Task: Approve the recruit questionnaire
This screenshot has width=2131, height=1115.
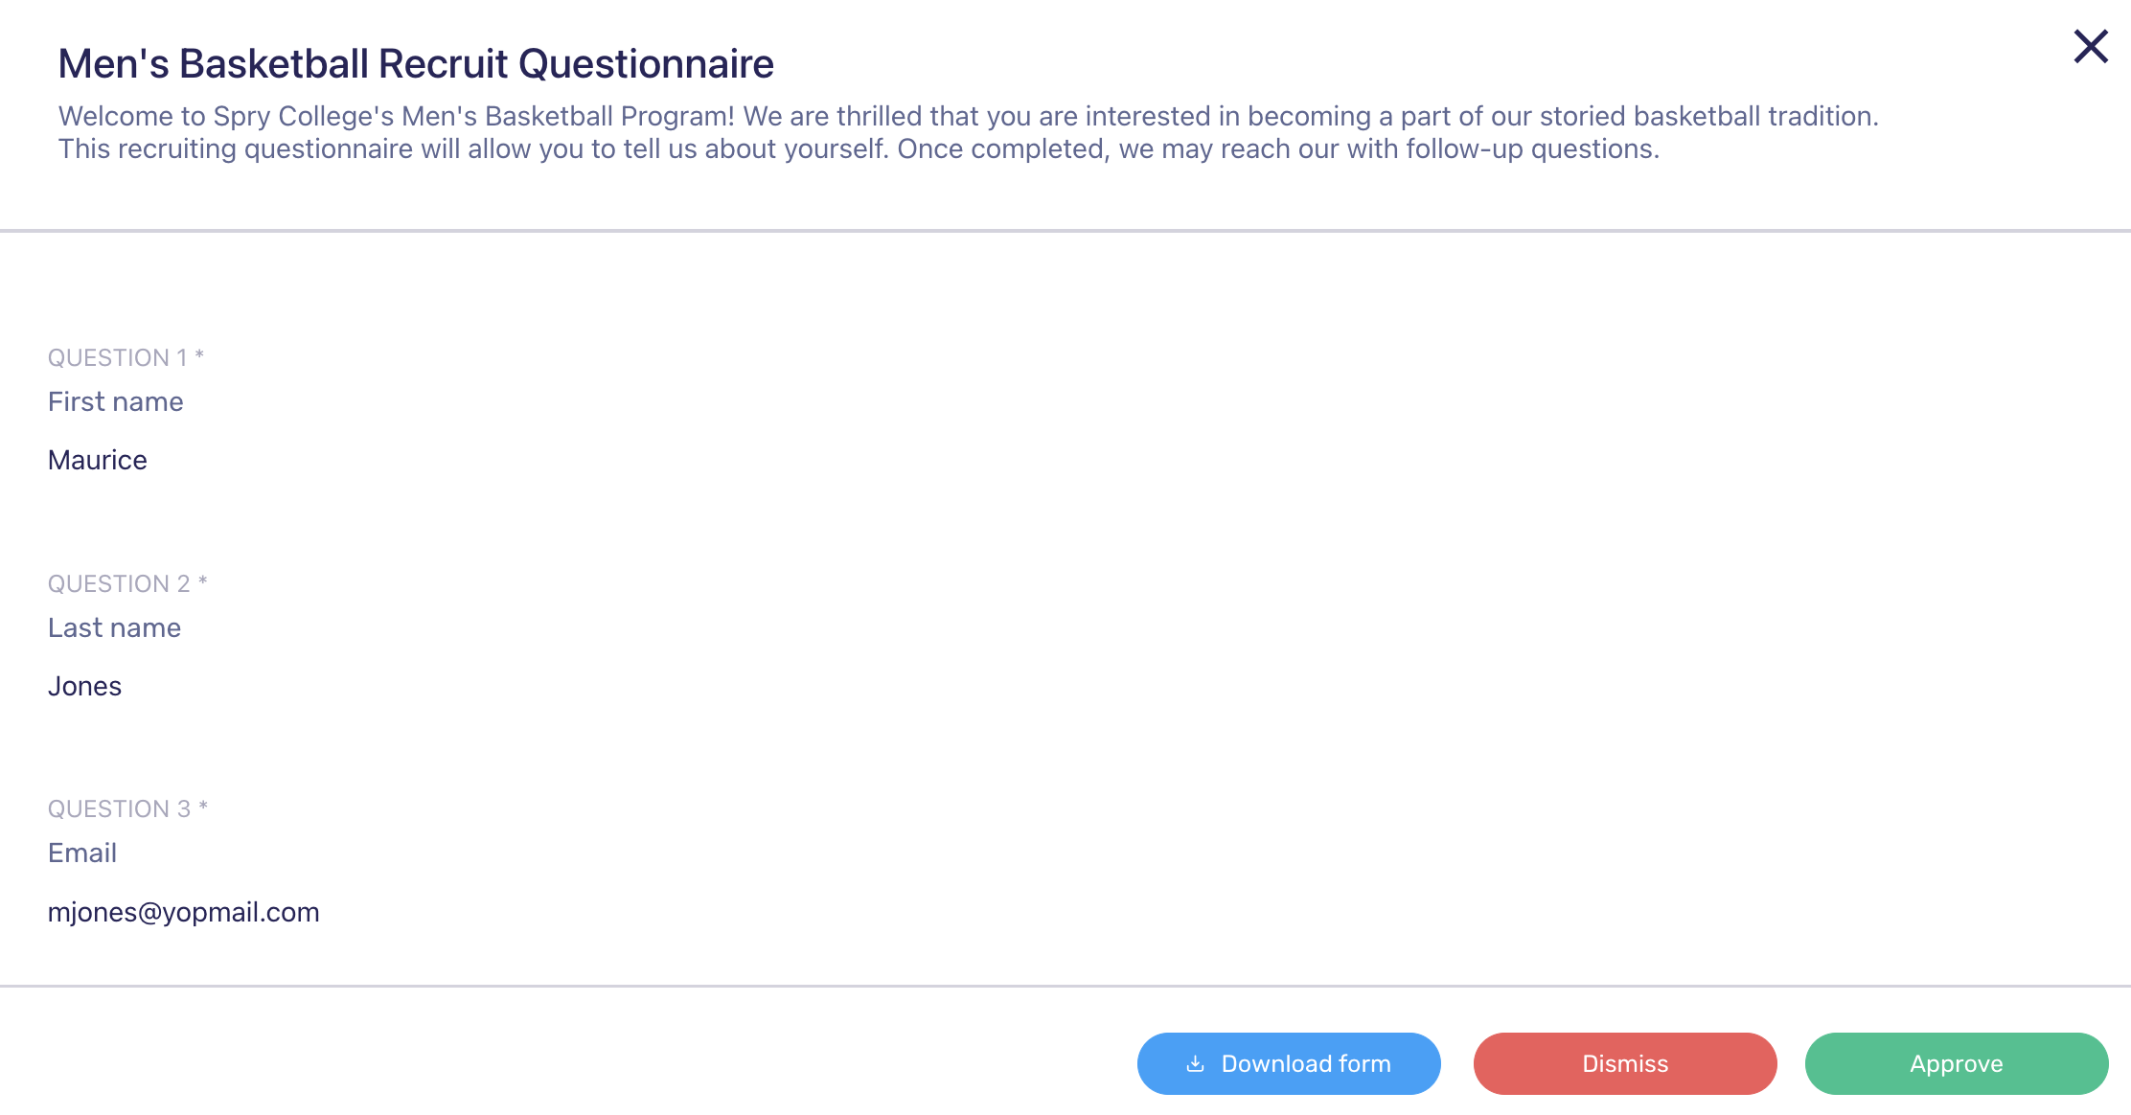Action: (x=1957, y=1063)
